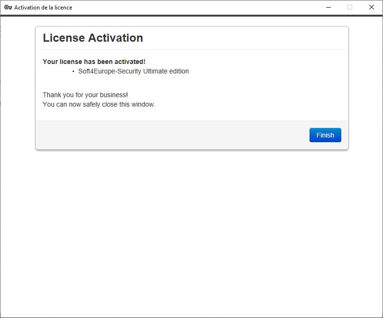Click the key icon in title bar
This screenshot has height=318, width=383.
tap(8, 7)
